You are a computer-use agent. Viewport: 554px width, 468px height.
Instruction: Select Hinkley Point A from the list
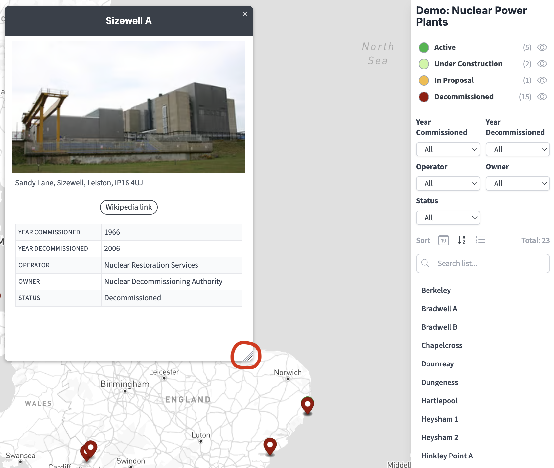pos(447,456)
